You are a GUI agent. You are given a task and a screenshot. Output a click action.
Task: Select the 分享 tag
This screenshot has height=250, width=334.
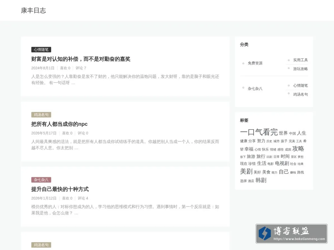252,141
